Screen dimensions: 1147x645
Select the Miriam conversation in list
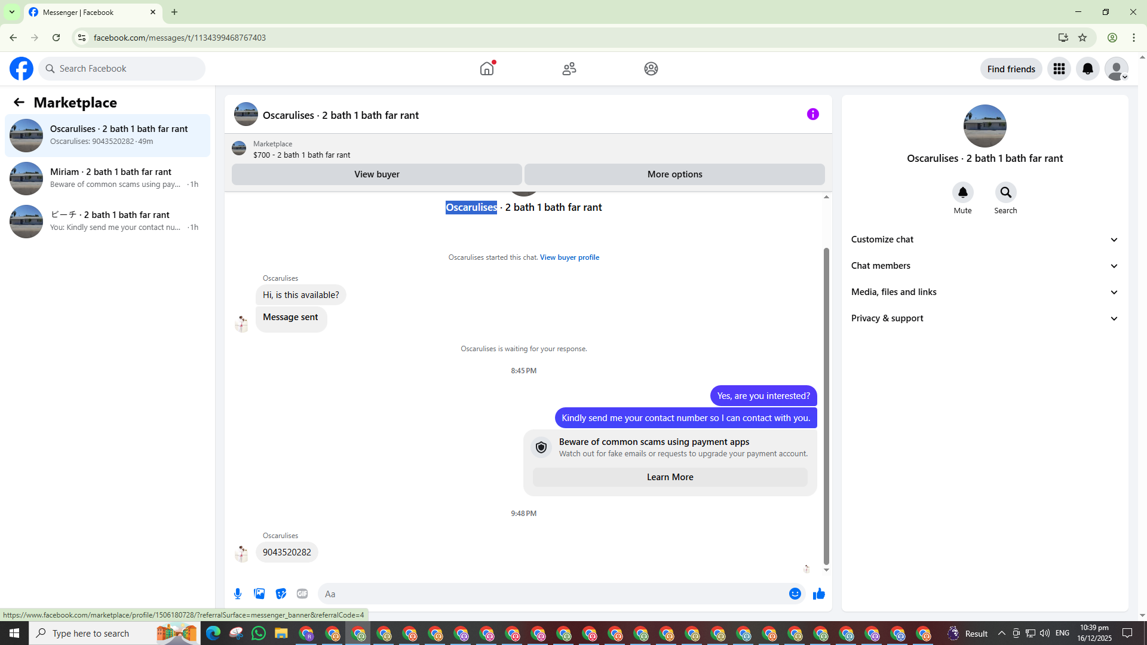coord(108,179)
